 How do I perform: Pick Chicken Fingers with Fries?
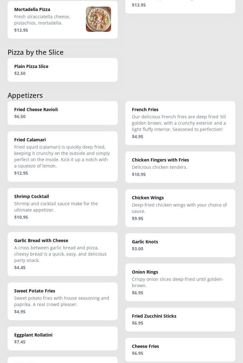click(x=180, y=167)
